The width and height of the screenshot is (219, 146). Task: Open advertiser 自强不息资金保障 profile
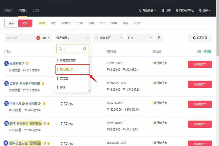tap(25, 103)
